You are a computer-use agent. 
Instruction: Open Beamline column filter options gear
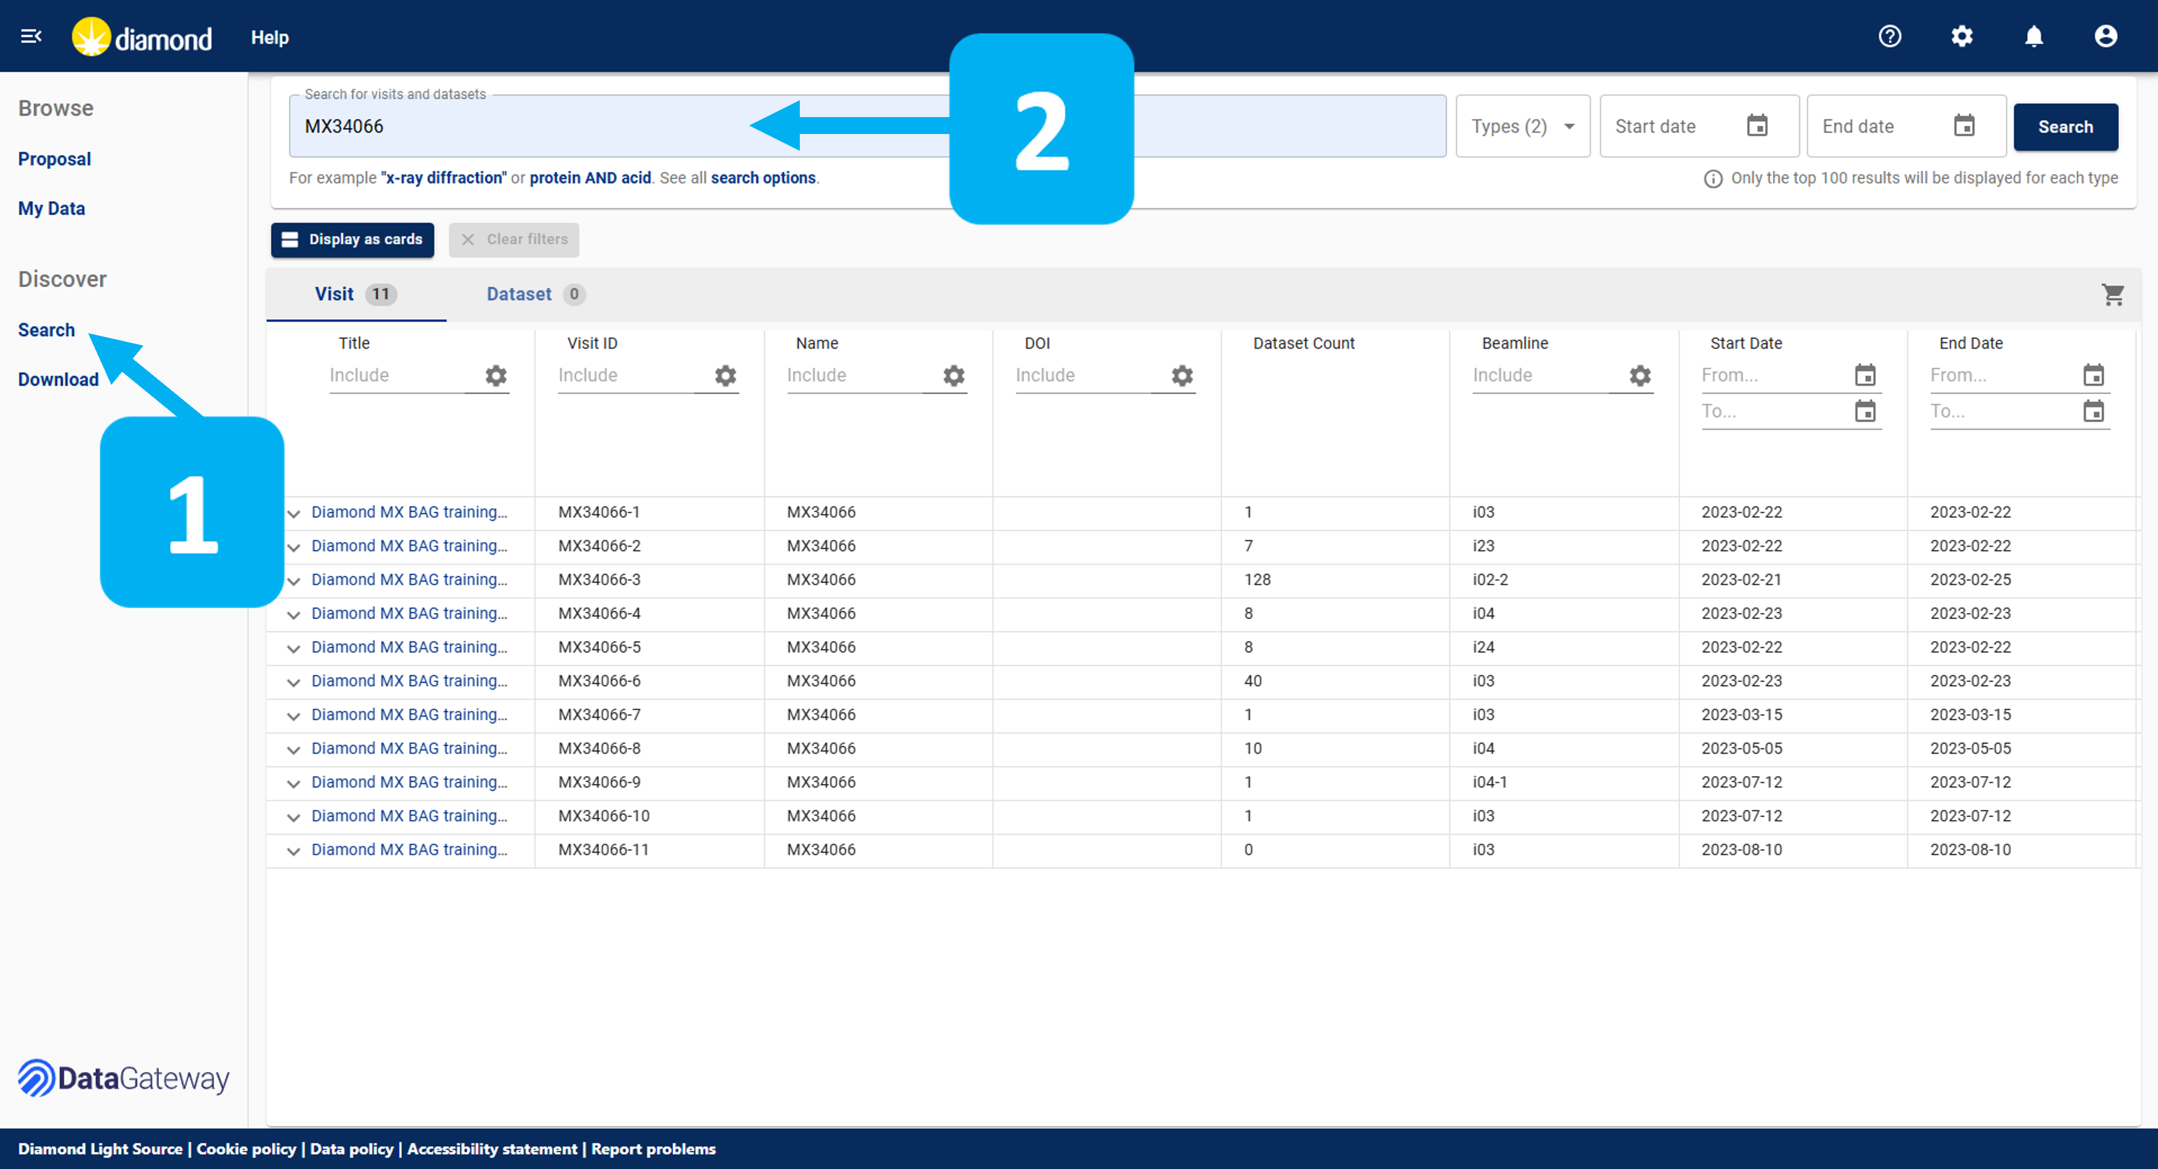(x=1640, y=376)
